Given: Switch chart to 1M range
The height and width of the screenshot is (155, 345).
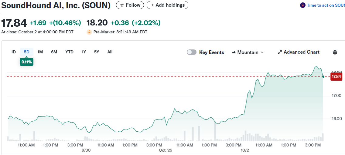Looking at the screenshot, I should tap(40, 52).
